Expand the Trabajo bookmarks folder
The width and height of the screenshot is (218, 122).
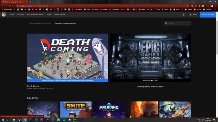189,9
